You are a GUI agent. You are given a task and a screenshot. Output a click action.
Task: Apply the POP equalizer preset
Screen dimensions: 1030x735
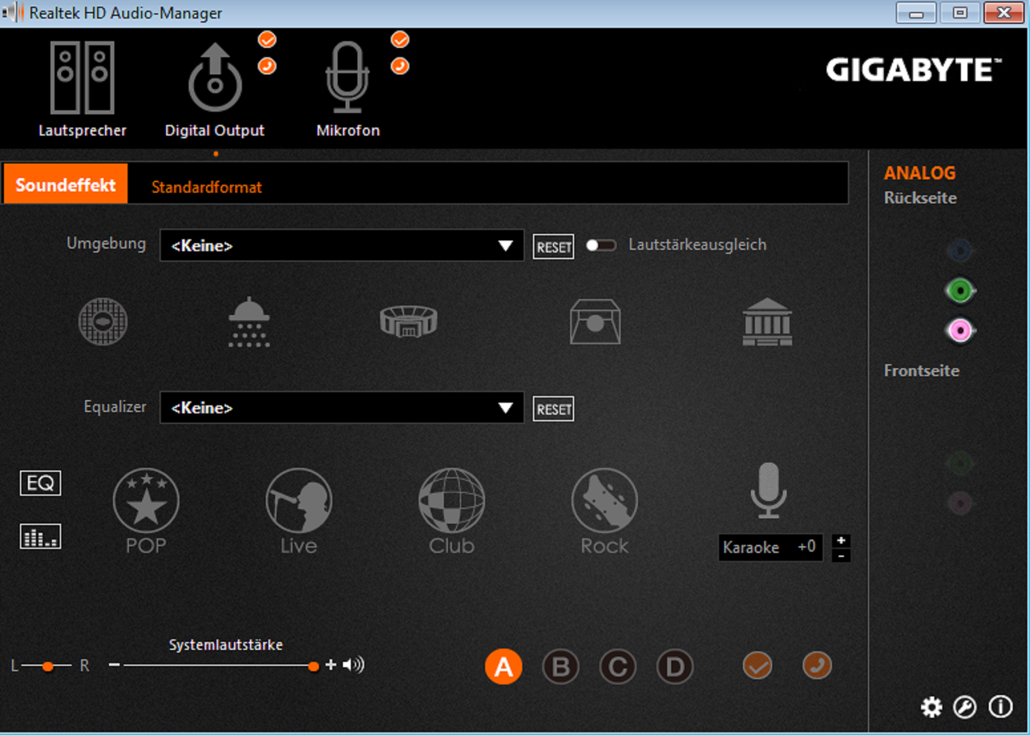pyautogui.click(x=146, y=512)
